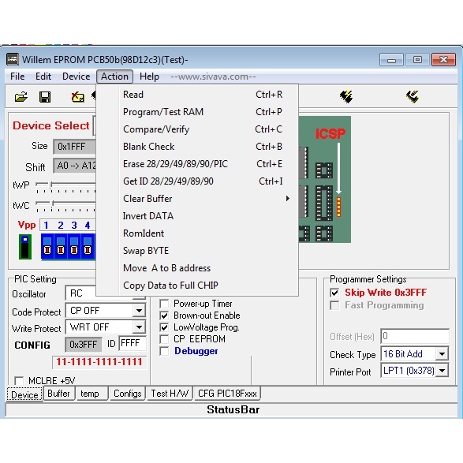Click the www.sivava.com link text
The height and width of the screenshot is (463, 463).
213,77
